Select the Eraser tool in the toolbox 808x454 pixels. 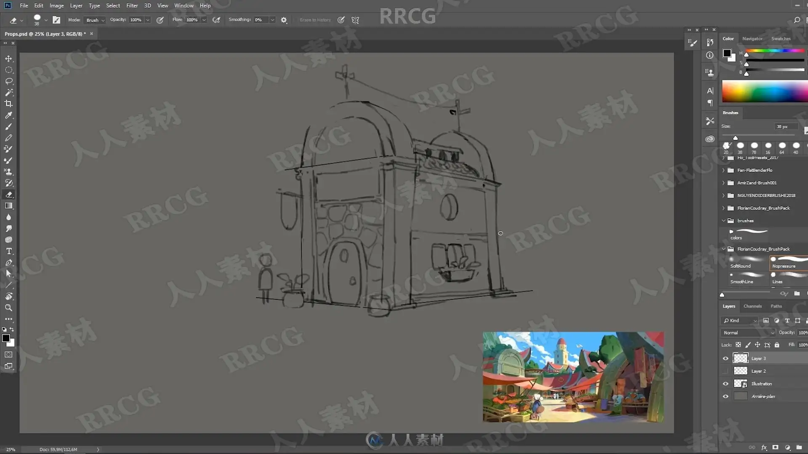tap(8, 195)
